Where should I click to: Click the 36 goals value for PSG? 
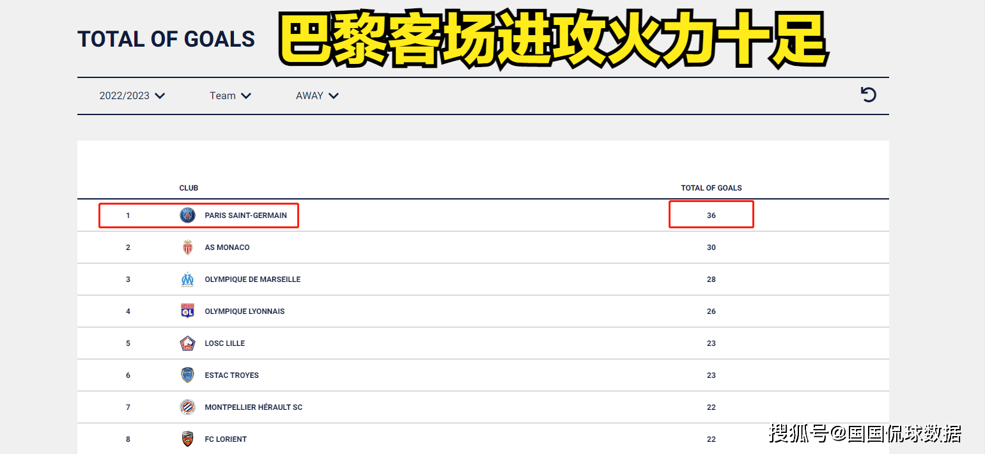711,215
